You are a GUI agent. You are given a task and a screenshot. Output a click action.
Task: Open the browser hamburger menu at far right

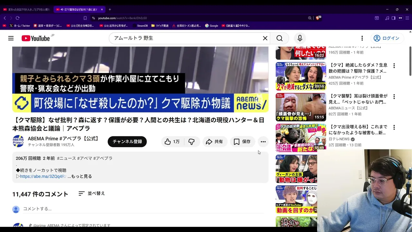coord(407,18)
